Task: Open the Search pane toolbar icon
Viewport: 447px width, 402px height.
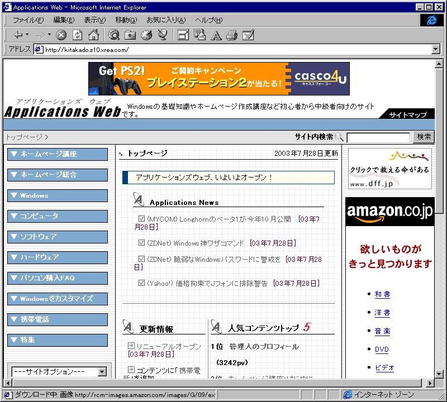Action: (x=114, y=35)
